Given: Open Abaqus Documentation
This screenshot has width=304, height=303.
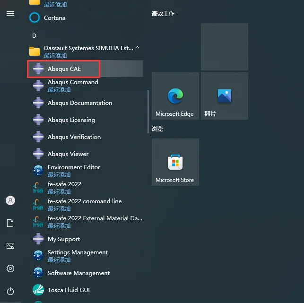Looking at the screenshot, I should coord(85,103).
